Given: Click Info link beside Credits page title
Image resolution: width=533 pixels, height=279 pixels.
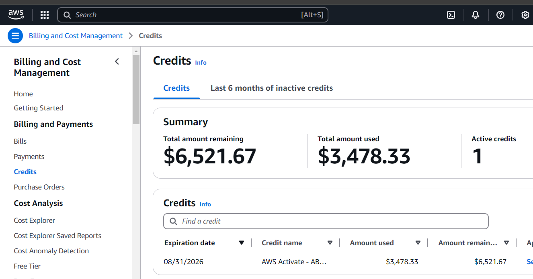Looking at the screenshot, I should [x=201, y=63].
